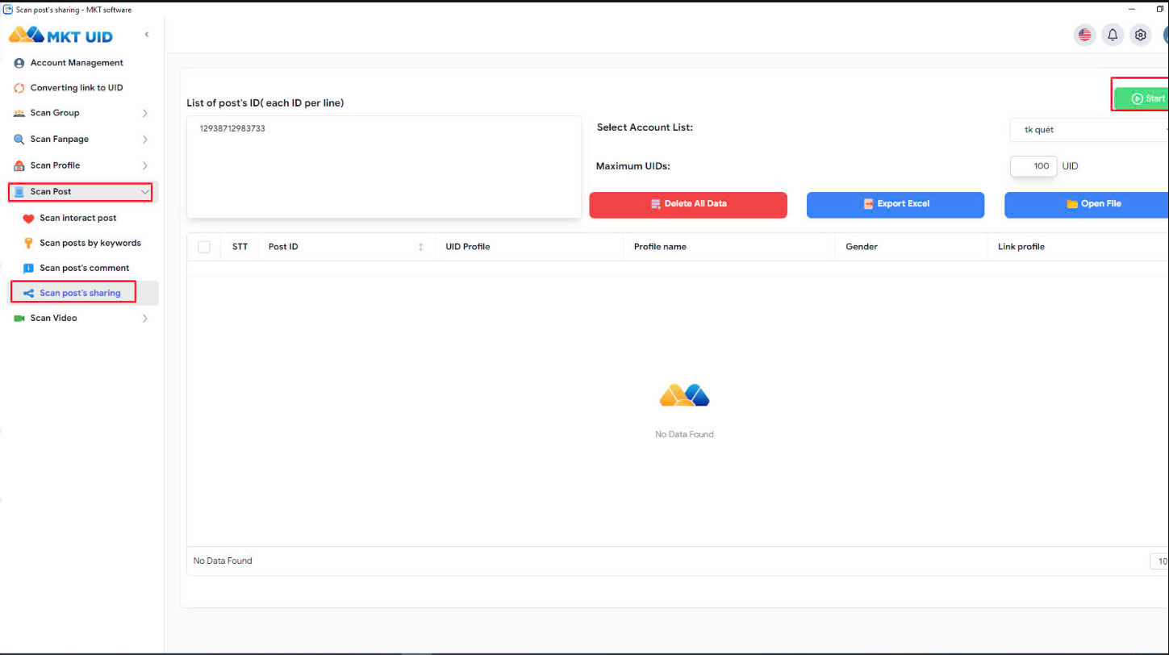Screen dimensions: 1169x655
Task: Click the Converting link refresh icon
Action: click(x=19, y=88)
